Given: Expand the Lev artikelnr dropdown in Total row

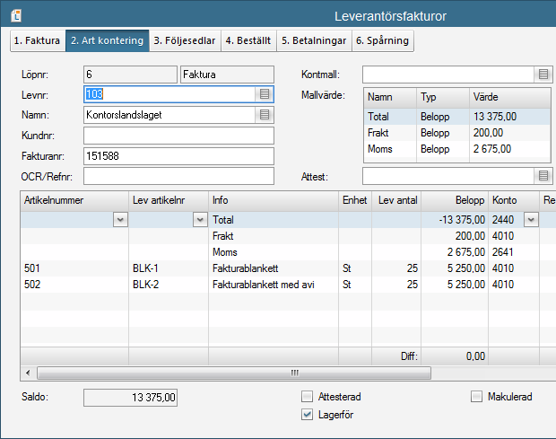Looking at the screenshot, I should click(x=200, y=220).
